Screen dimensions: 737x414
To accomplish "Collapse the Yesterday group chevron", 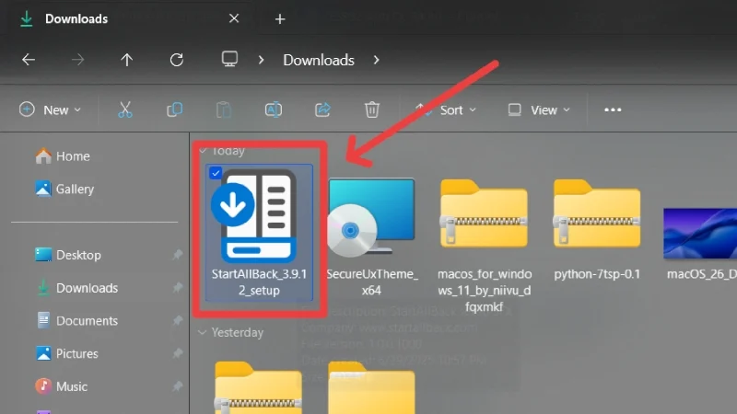I will click(x=202, y=332).
